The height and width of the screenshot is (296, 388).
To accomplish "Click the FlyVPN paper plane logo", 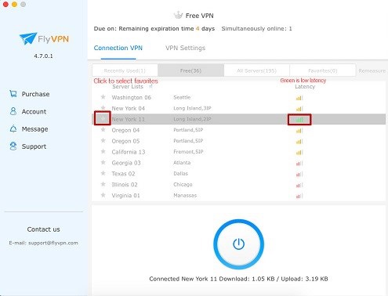I will 28,38.
